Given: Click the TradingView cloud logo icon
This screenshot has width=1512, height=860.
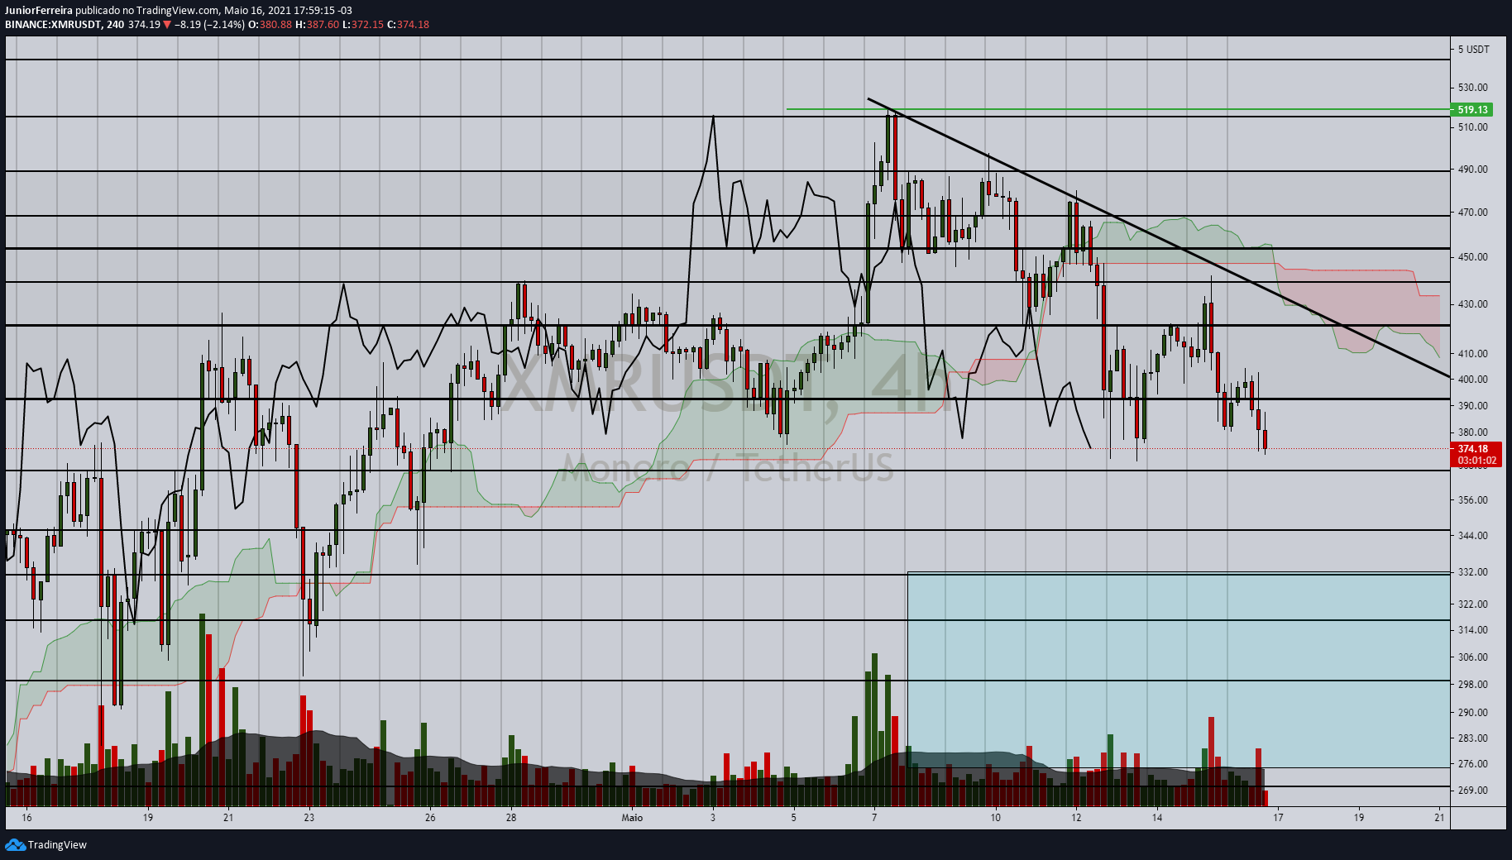Looking at the screenshot, I should coord(15,844).
